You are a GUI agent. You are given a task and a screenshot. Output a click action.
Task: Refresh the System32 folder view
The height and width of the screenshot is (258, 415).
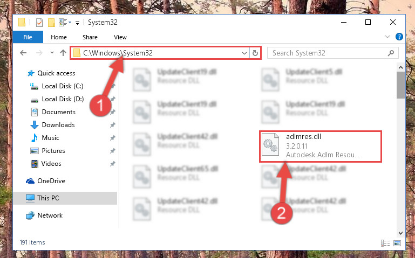(255, 53)
